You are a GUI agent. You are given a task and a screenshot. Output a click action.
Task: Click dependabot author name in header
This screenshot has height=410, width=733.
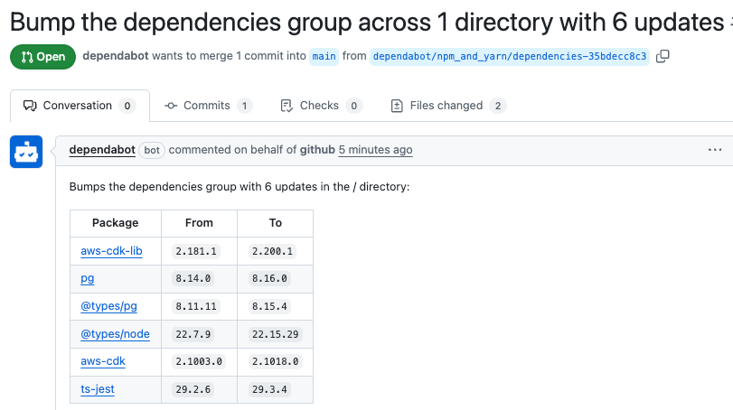tap(116, 56)
